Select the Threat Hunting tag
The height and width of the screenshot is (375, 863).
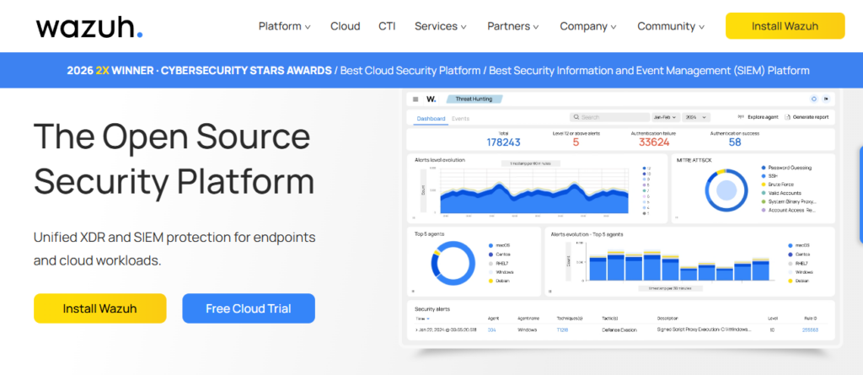click(474, 99)
